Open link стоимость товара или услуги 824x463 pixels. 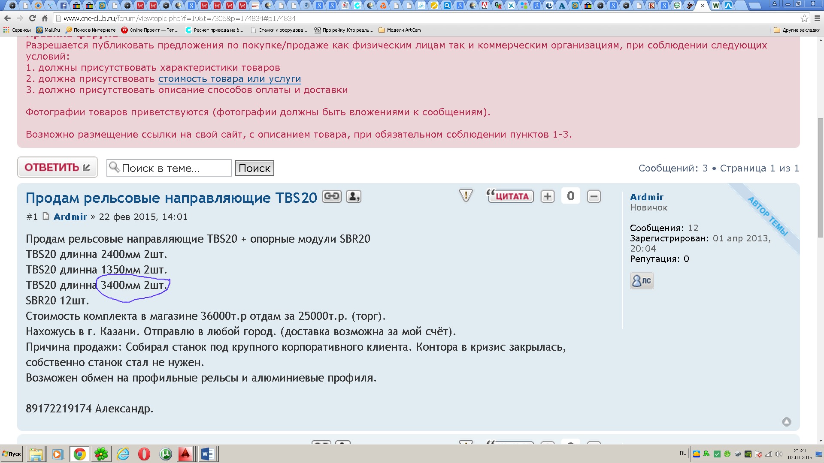[230, 79]
